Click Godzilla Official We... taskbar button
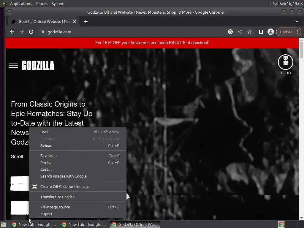 (135, 224)
